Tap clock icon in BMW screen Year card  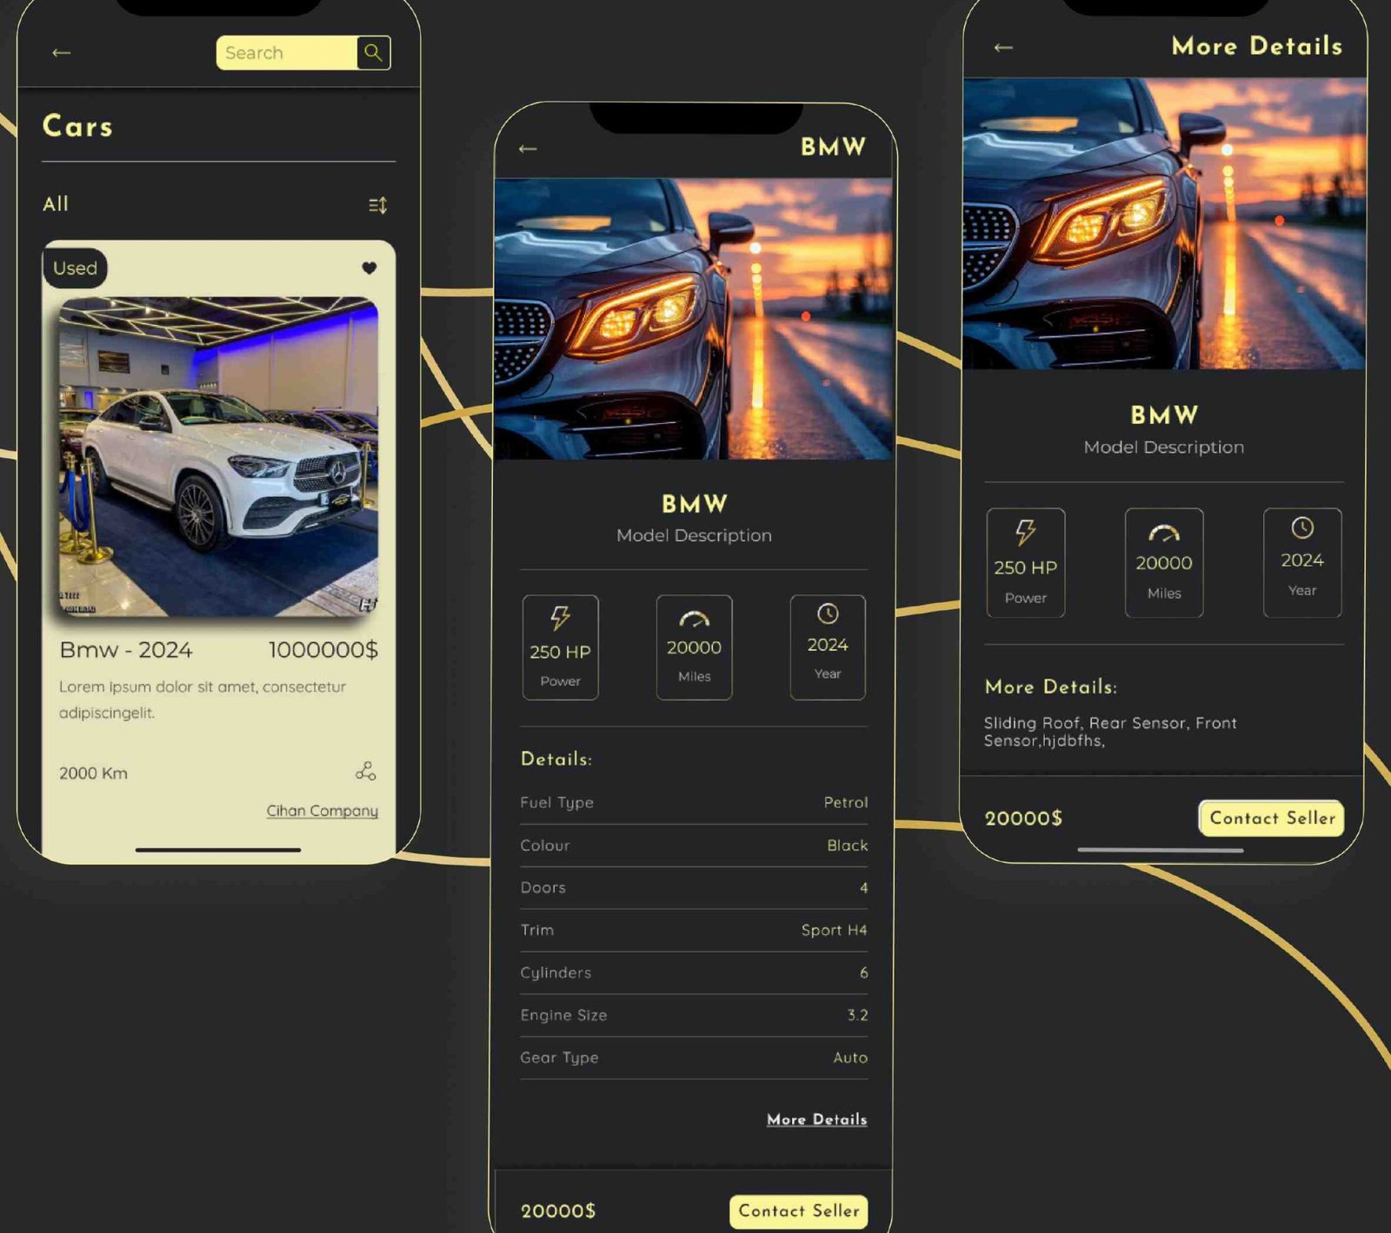[828, 614]
